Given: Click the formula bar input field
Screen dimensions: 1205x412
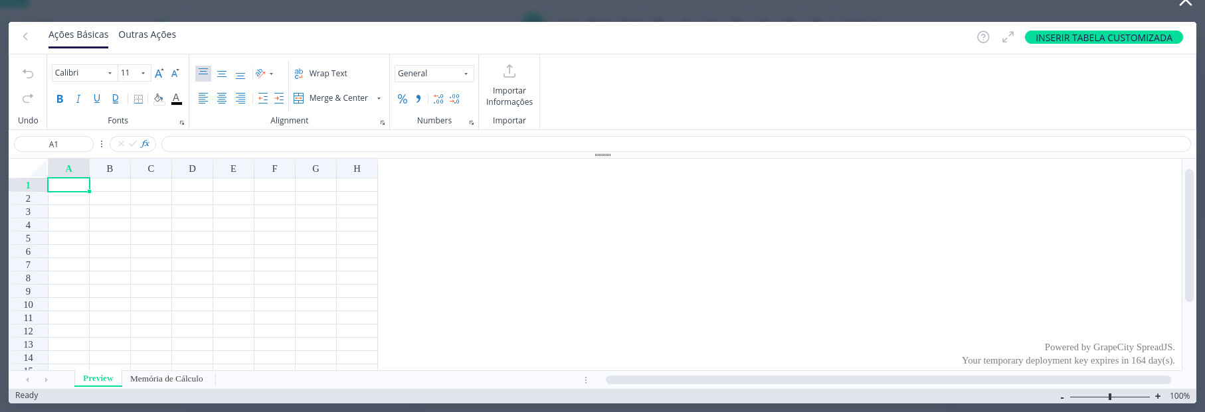Looking at the screenshot, I should tap(675, 144).
